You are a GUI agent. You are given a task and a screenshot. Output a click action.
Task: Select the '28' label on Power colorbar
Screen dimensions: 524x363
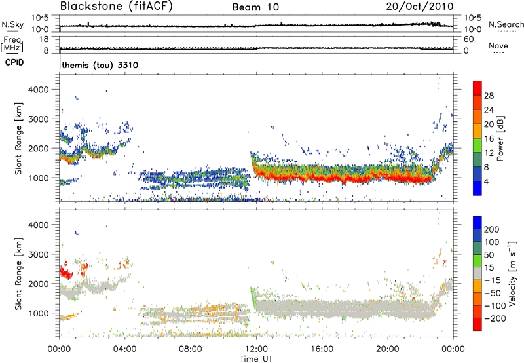(x=489, y=96)
